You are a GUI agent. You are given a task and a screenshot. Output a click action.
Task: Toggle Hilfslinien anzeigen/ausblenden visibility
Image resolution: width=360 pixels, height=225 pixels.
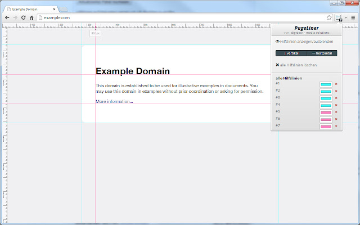[304, 42]
